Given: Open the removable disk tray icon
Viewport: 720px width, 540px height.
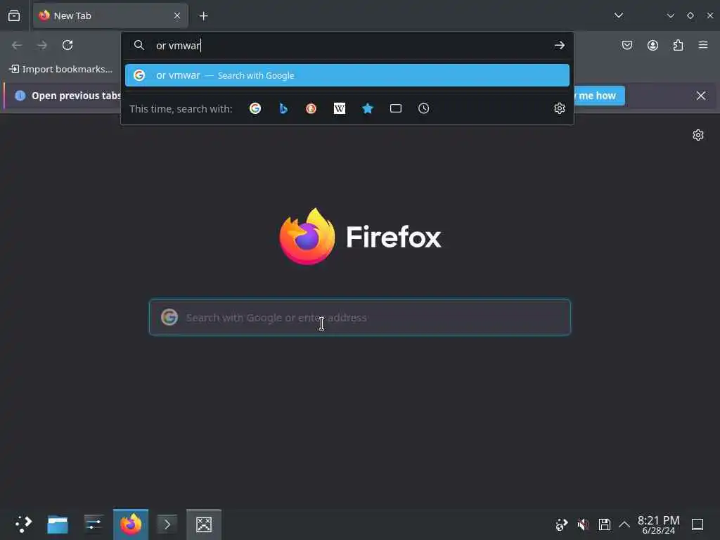Looking at the screenshot, I should [x=604, y=525].
